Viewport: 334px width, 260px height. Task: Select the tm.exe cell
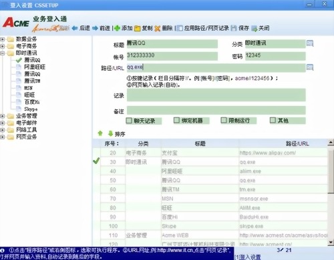point(283,189)
